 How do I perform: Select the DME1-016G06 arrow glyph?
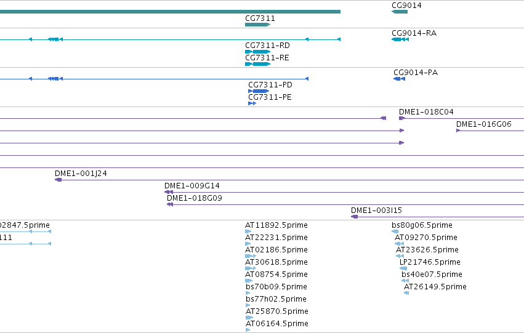pos(458,130)
